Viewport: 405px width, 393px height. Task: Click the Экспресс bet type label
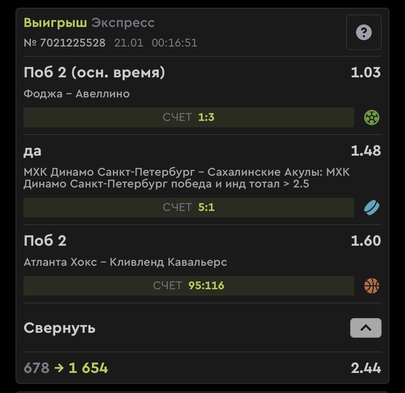click(x=123, y=23)
